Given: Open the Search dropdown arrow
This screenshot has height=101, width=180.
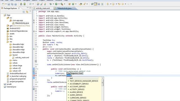Looking at the screenshot, I should pos(87,4).
